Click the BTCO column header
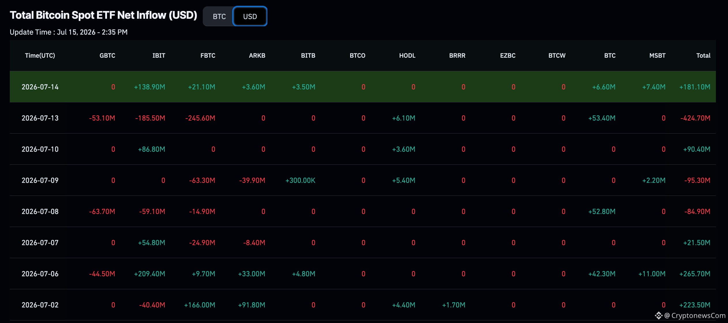The width and height of the screenshot is (728, 323). (x=357, y=55)
